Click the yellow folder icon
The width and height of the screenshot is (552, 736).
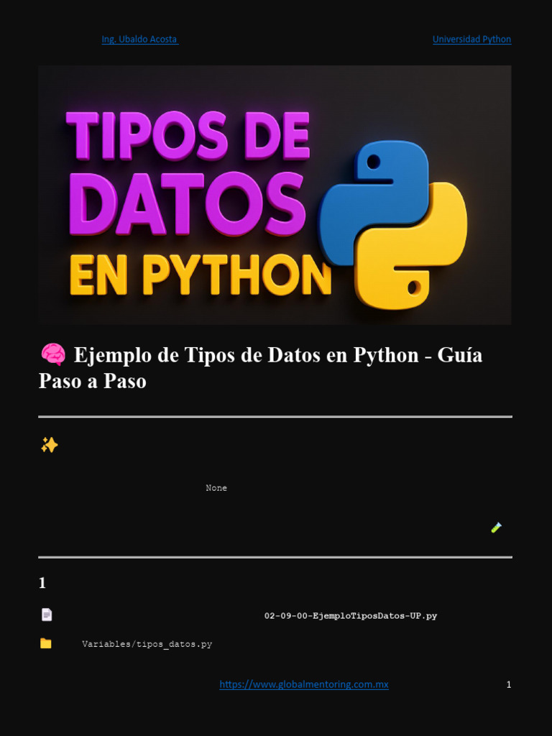45,643
